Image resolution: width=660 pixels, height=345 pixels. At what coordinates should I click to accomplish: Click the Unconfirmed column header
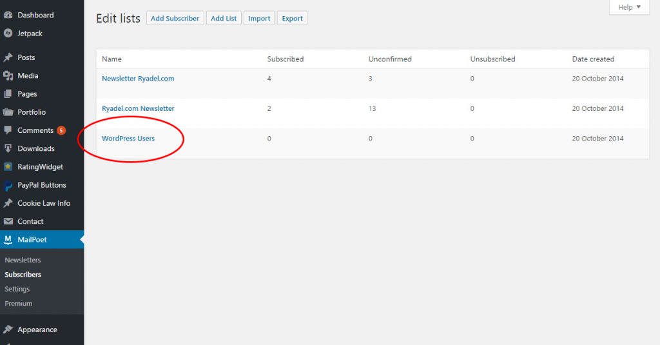click(390, 59)
